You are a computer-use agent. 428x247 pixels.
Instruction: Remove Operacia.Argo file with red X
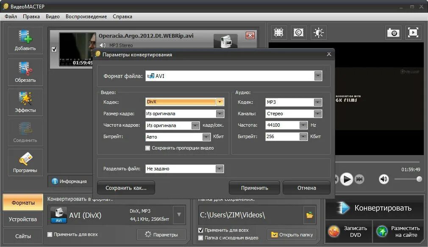250,35
